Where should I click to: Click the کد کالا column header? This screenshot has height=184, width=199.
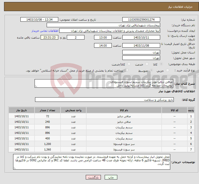click(x=174, y=110)
